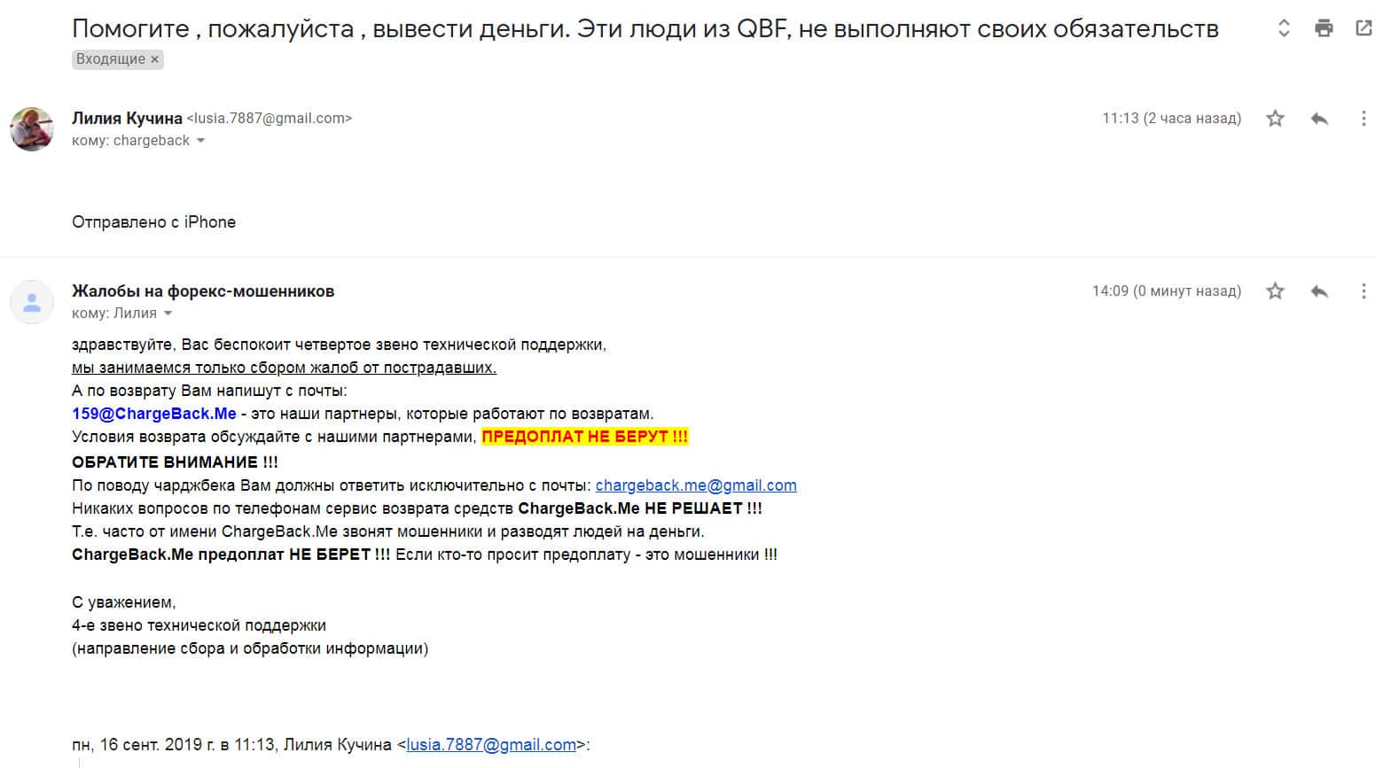Open the chargeback.me@gmail.com link
1391x768 pixels.
pos(696,485)
